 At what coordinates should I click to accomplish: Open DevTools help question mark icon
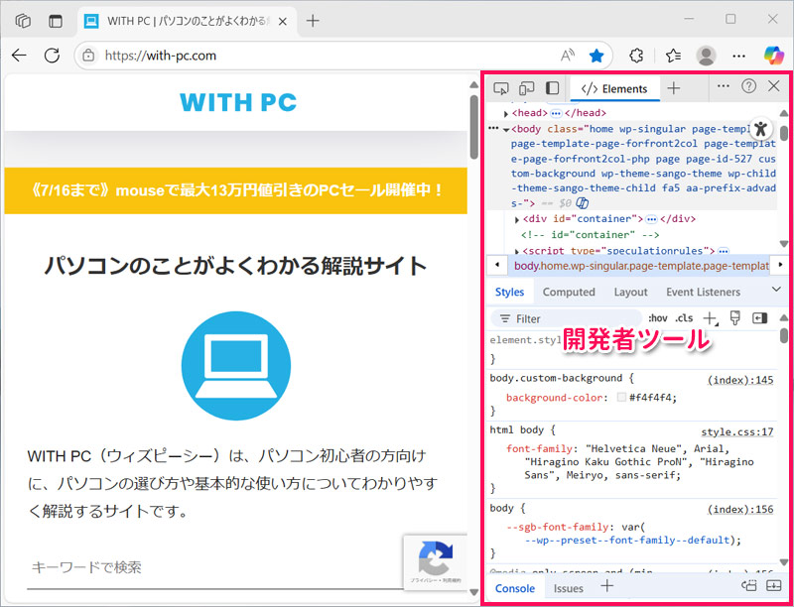(749, 86)
